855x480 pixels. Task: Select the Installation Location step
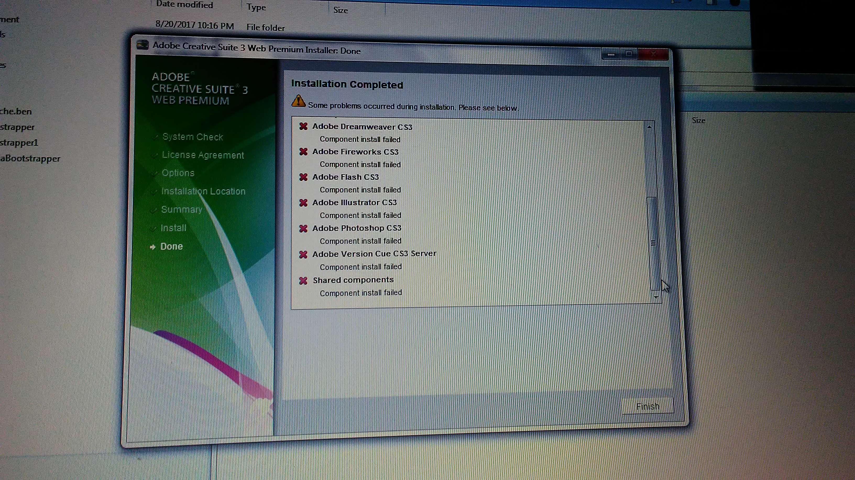click(x=203, y=191)
